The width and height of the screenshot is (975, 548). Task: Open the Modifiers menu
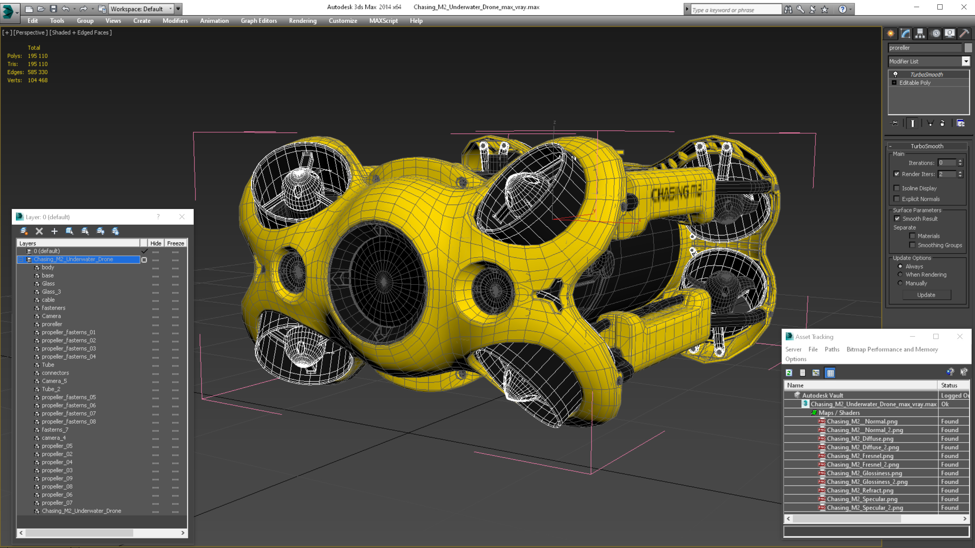pos(175,21)
